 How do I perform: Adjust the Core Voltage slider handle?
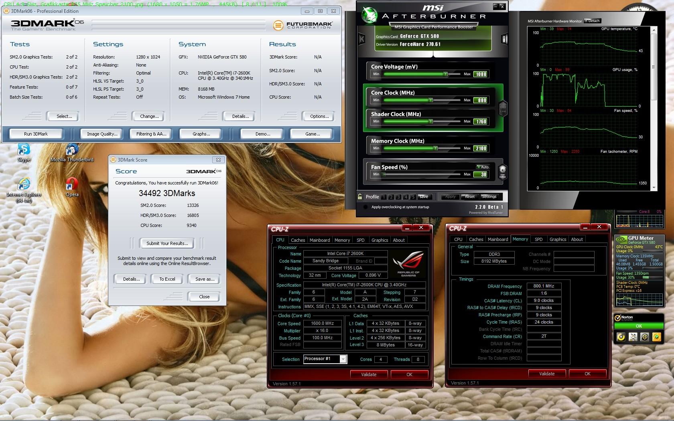(445, 74)
